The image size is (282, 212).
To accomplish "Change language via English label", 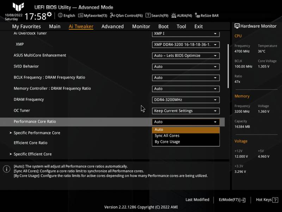I will click(x=69, y=16).
